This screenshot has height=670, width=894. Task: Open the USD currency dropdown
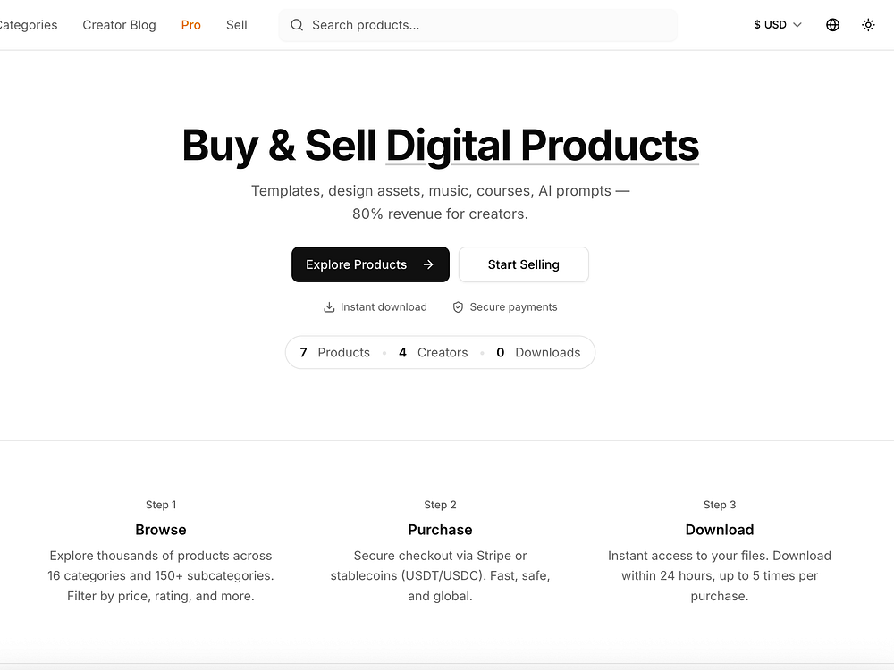click(770, 25)
